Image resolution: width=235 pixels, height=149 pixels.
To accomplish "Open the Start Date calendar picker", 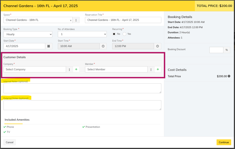I will point(49,46).
